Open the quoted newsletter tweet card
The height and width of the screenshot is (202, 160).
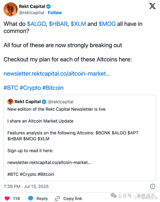pyautogui.click(x=80, y=138)
